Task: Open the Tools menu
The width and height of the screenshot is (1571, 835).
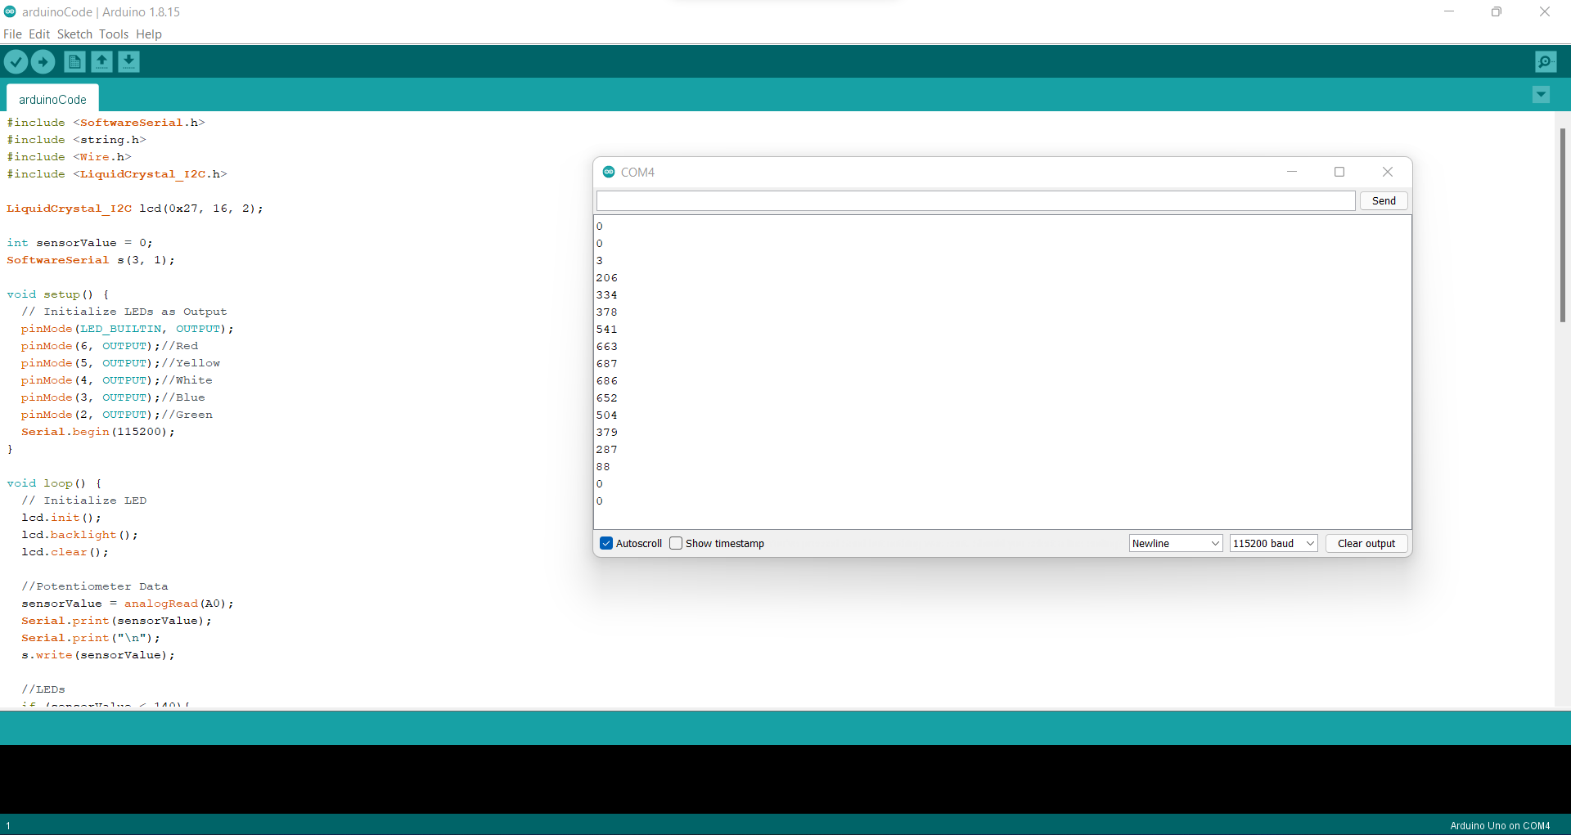Action: (x=114, y=34)
